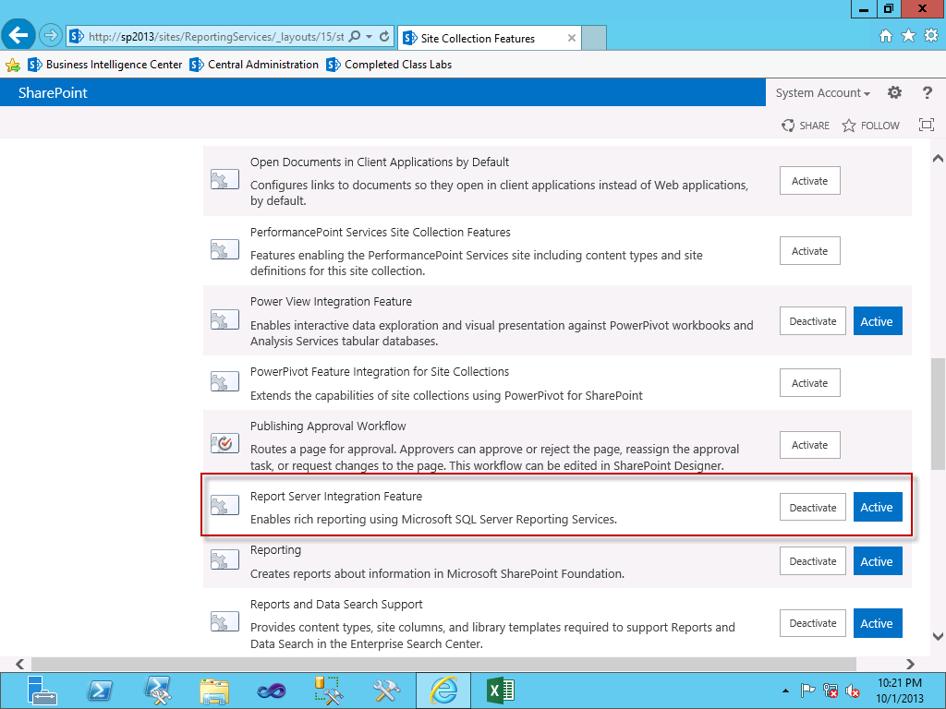Click the Power View Integration Feature icon

224,319
